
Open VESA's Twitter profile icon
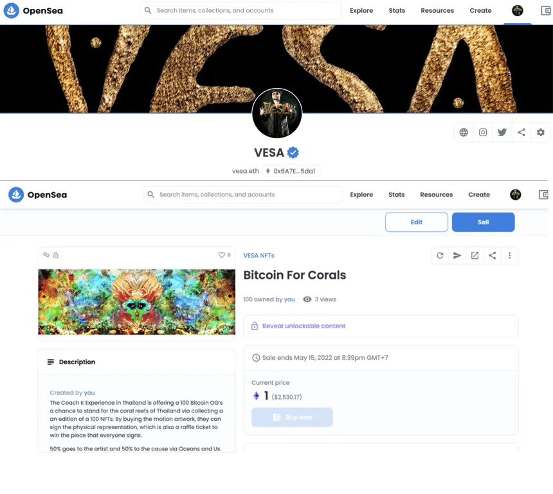502,132
